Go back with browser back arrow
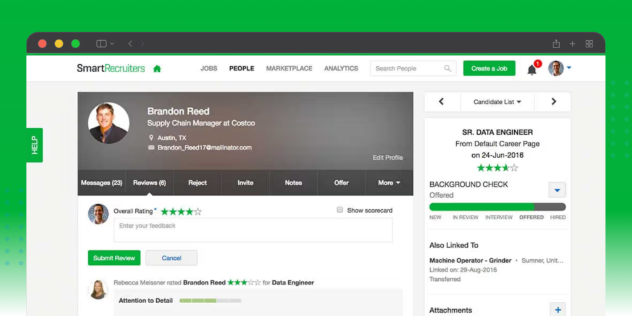Viewport: 632px width, 316px height. 130,44
